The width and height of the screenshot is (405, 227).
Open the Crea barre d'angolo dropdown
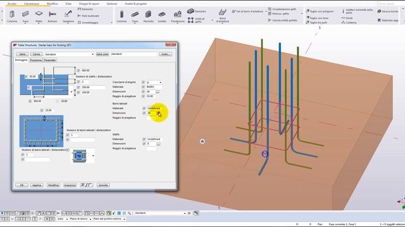tap(160, 83)
